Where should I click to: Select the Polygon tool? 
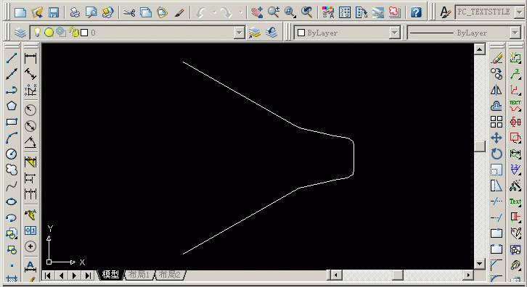click(x=12, y=106)
